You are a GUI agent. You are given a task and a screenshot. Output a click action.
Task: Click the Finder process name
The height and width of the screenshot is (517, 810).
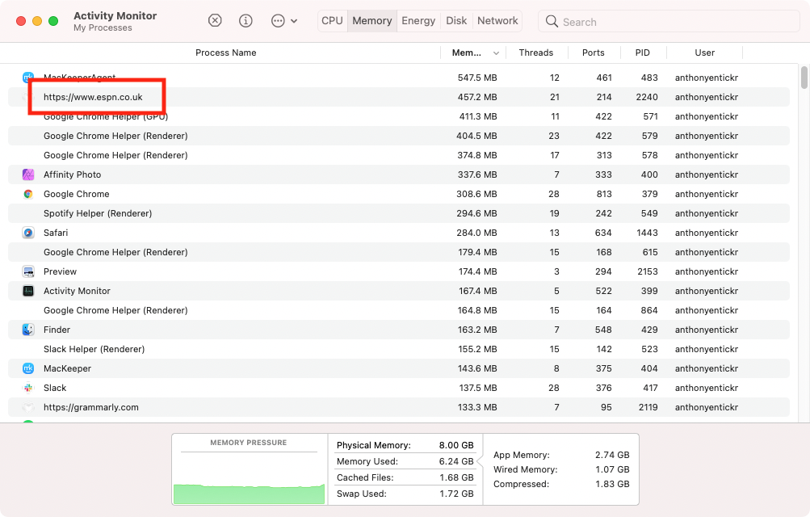pyautogui.click(x=57, y=330)
